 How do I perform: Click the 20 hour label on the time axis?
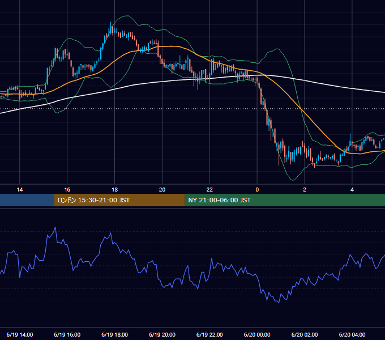click(162, 190)
